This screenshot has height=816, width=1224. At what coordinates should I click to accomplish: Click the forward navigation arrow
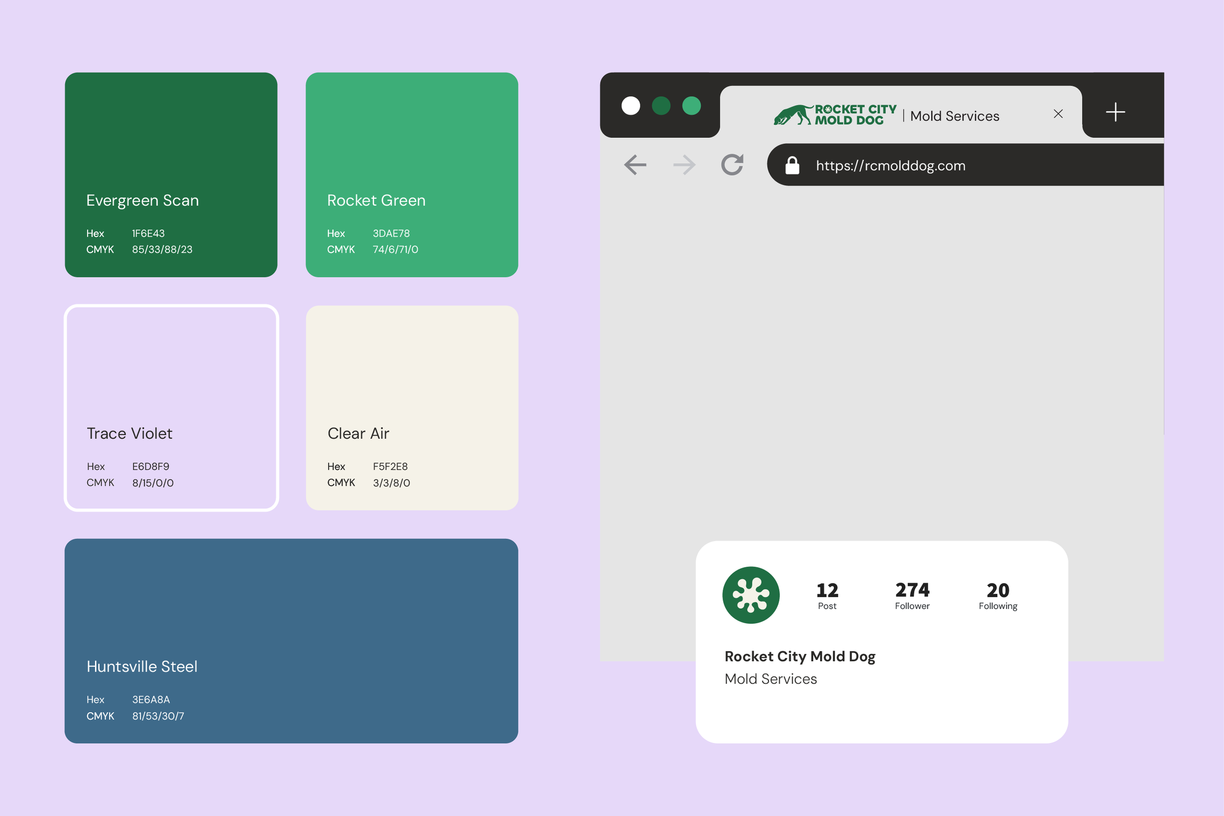coord(683,164)
